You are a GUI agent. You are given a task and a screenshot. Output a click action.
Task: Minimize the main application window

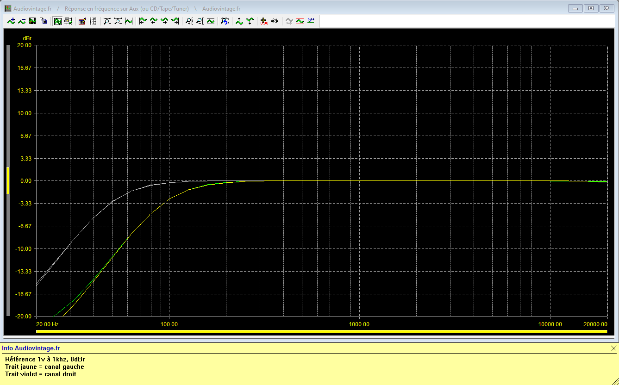[575, 8]
